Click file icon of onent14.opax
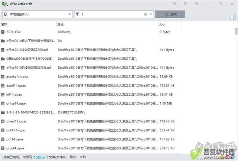Image resolution: width=238 pixels, height=161 pixels. pos(3,121)
